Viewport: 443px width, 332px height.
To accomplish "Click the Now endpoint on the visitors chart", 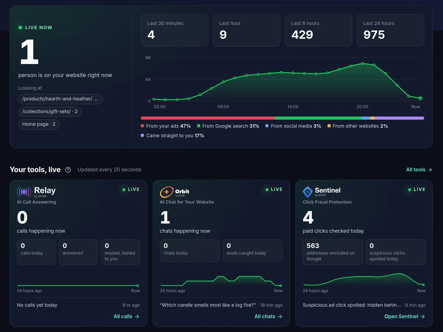I will click(420, 98).
